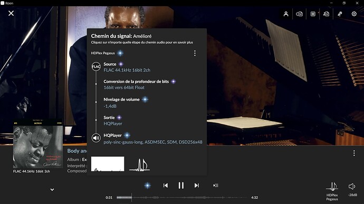Click the Source step label

pyautogui.click(x=110, y=64)
